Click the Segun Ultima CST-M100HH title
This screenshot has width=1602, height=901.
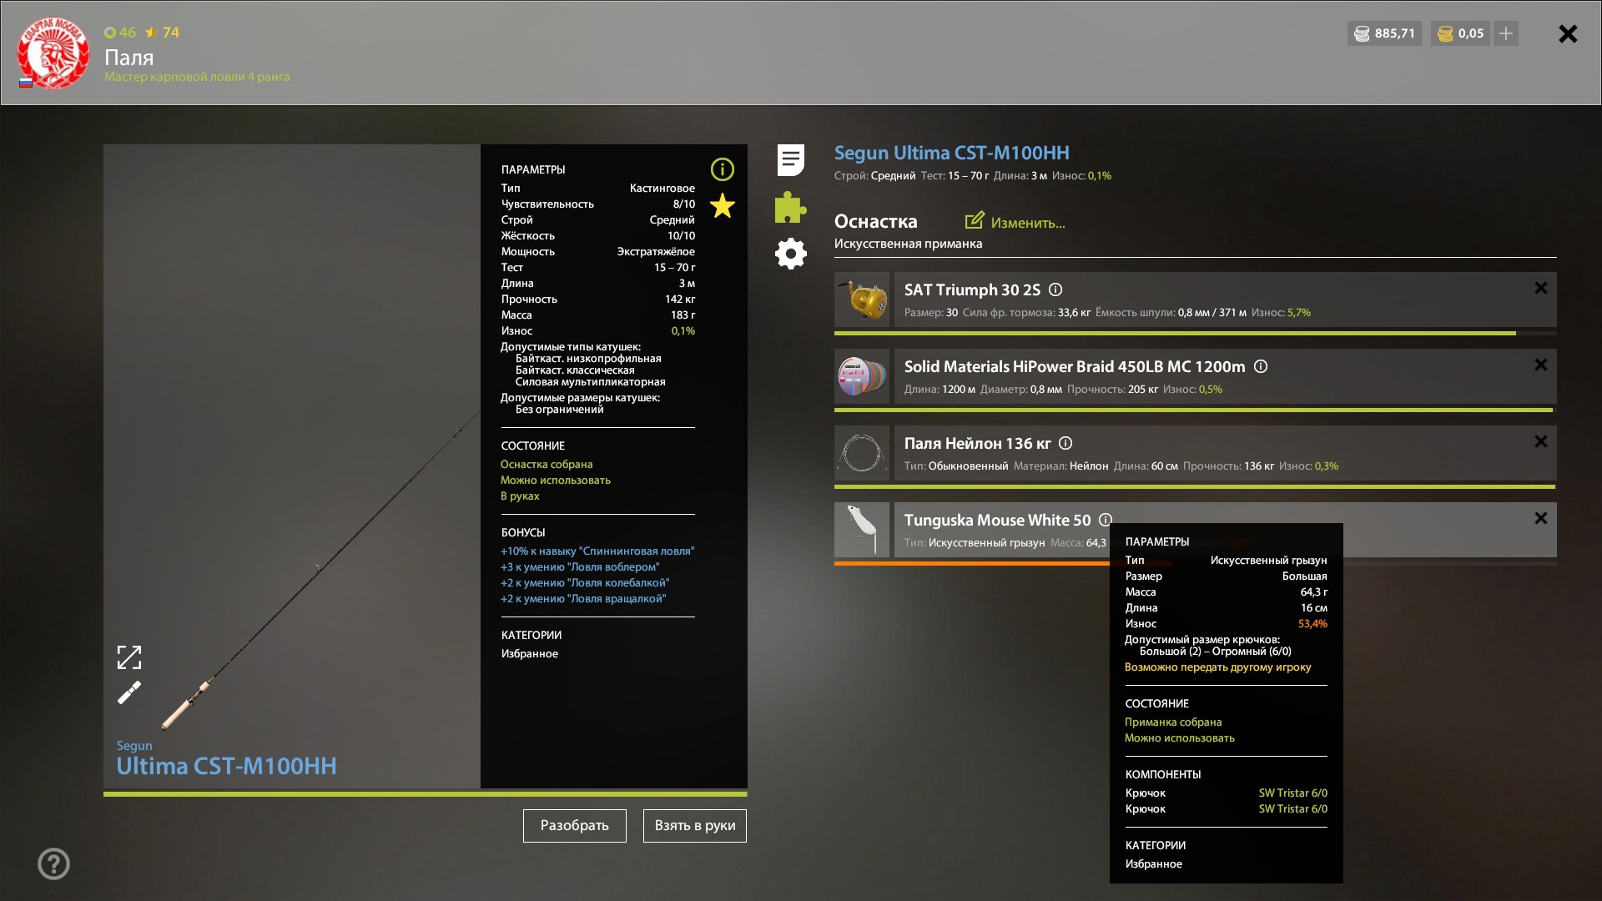[952, 153]
